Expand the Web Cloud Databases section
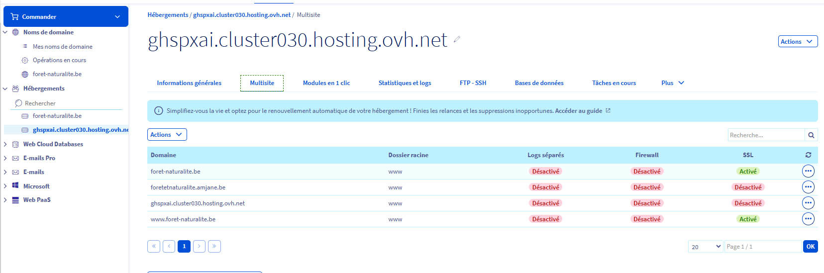The width and height of the screenshot is (824, 273). click(53, 144)
